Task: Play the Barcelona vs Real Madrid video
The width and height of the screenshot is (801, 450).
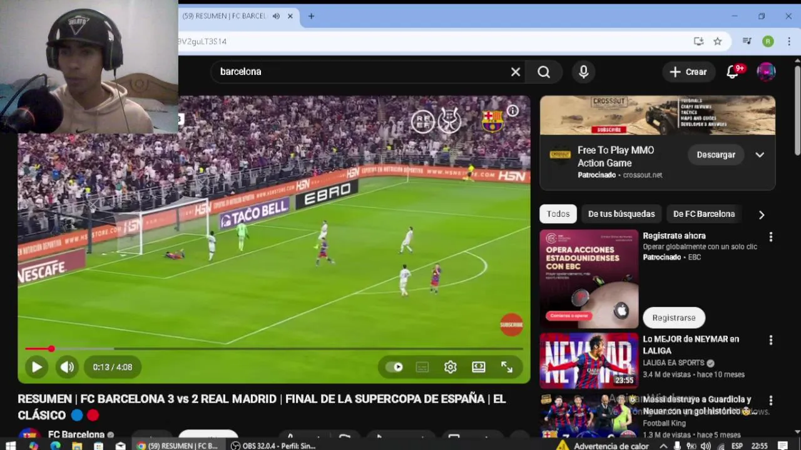Action: tap(36, 367)
